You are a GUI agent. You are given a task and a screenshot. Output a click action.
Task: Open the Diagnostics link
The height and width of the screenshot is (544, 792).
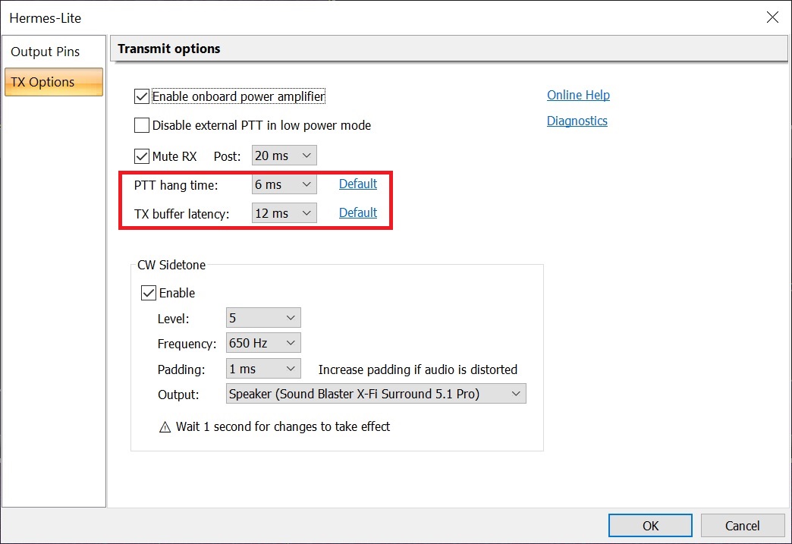point(577,121)
